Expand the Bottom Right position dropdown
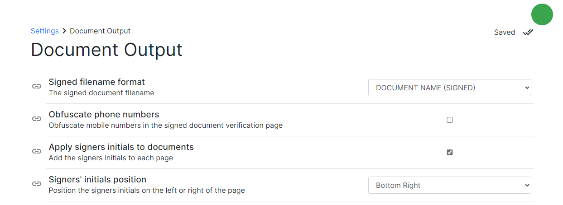Screen dimensions: 563x205 tap(450, 185)
